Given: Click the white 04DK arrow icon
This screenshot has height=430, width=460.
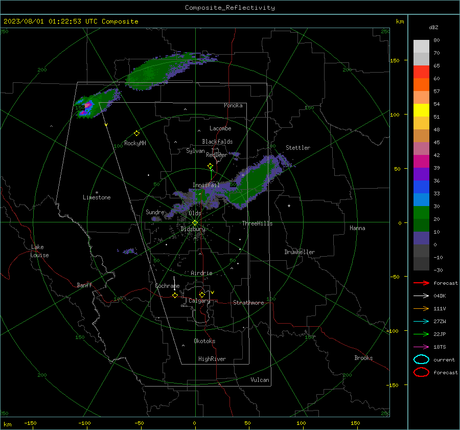Looking at the screenshot, I should coord(421,296).
